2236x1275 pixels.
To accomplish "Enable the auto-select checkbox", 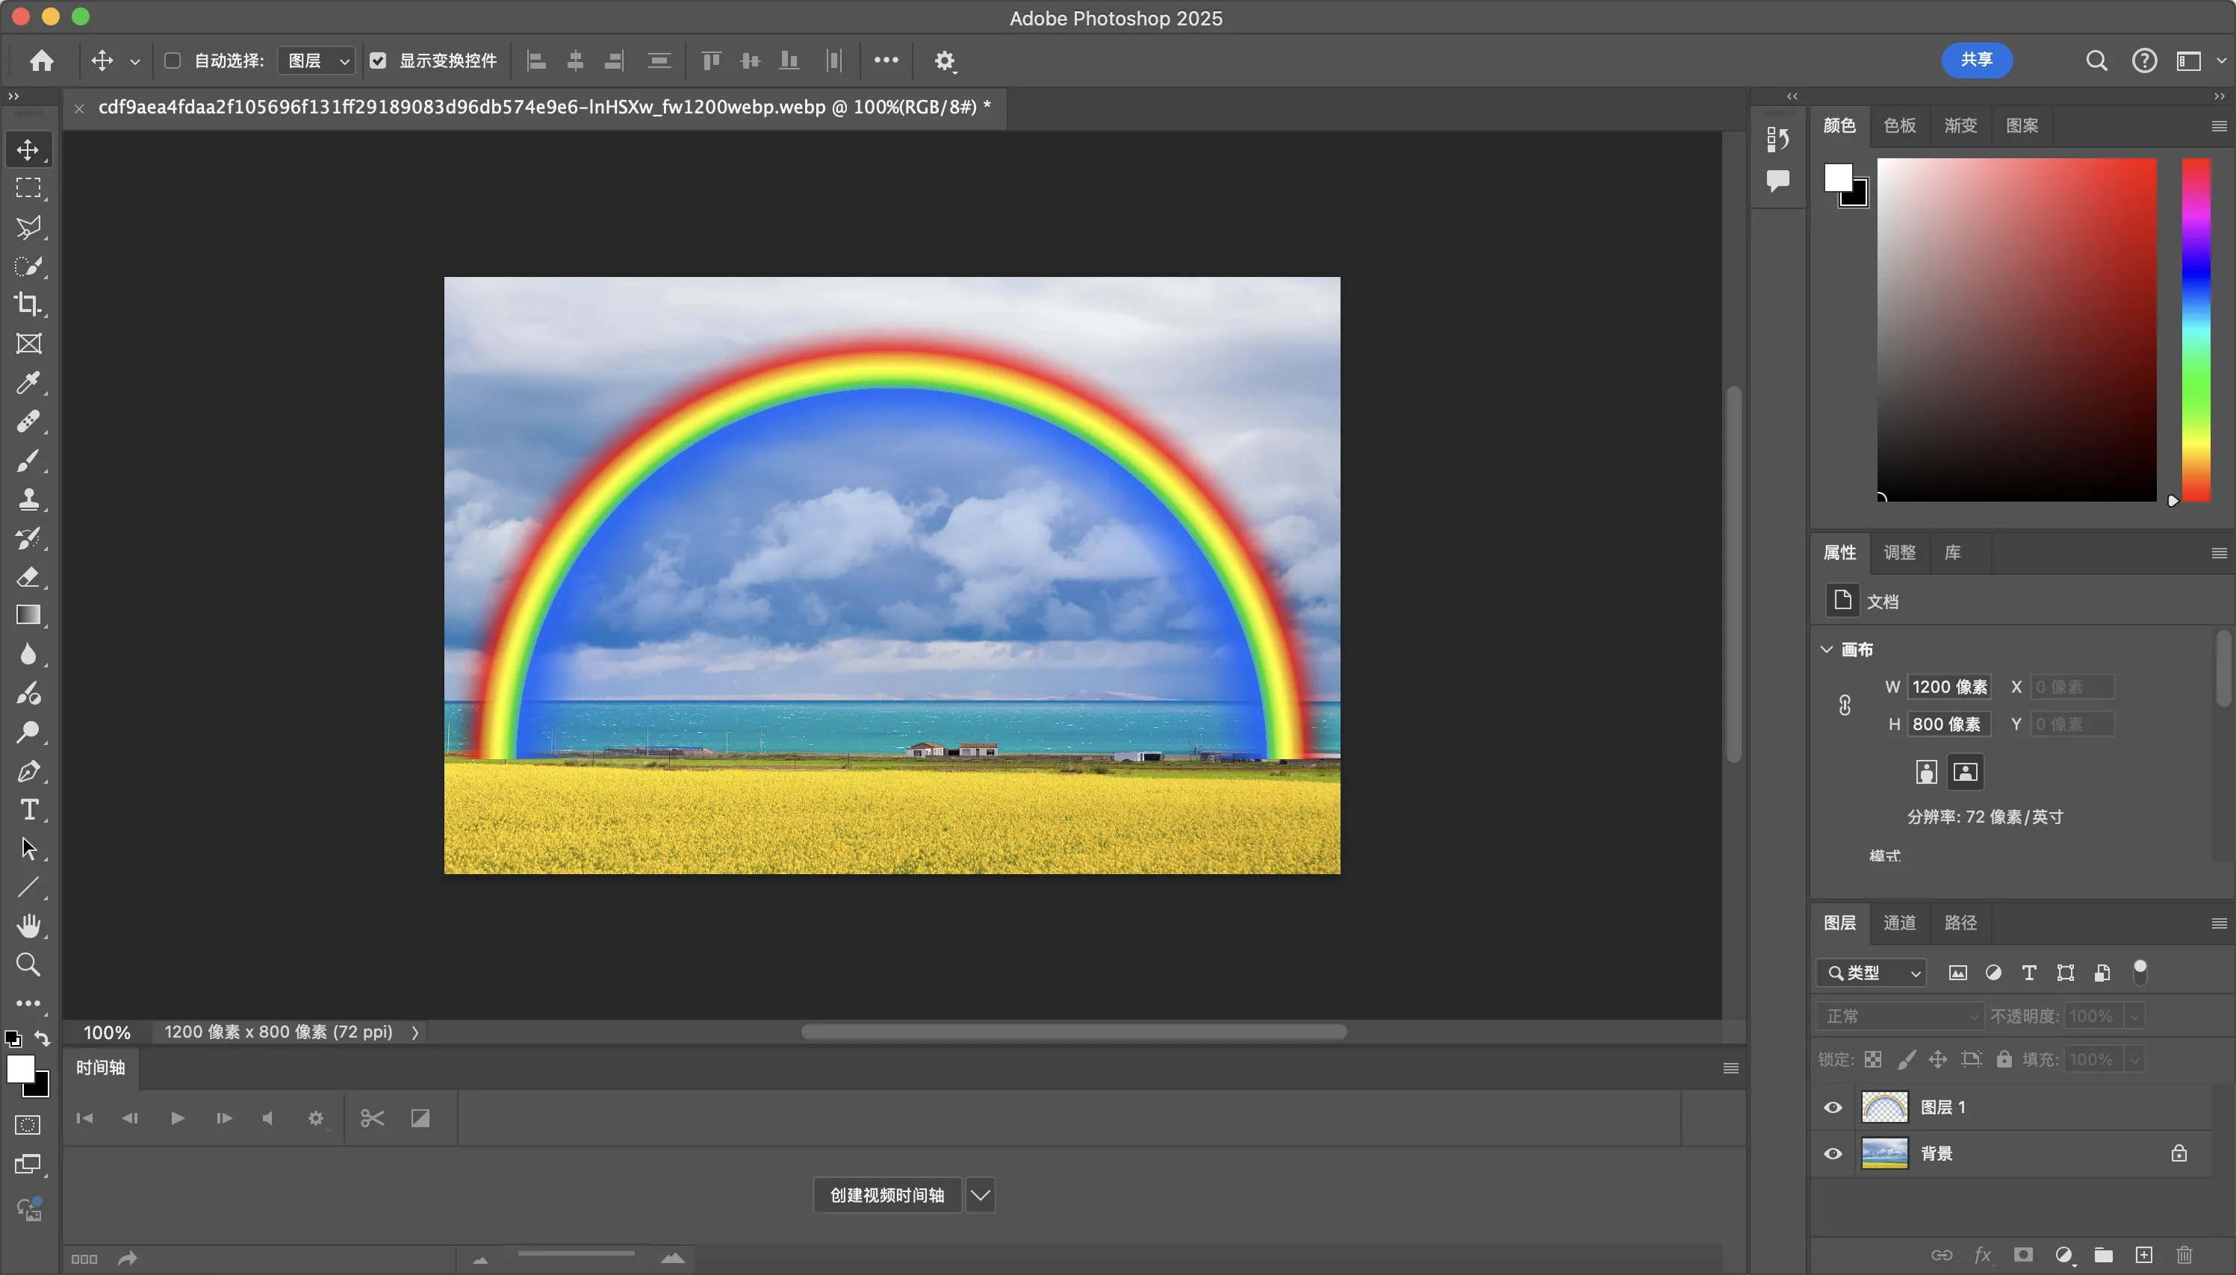I will pyautogui.click(x=173, y=60).
